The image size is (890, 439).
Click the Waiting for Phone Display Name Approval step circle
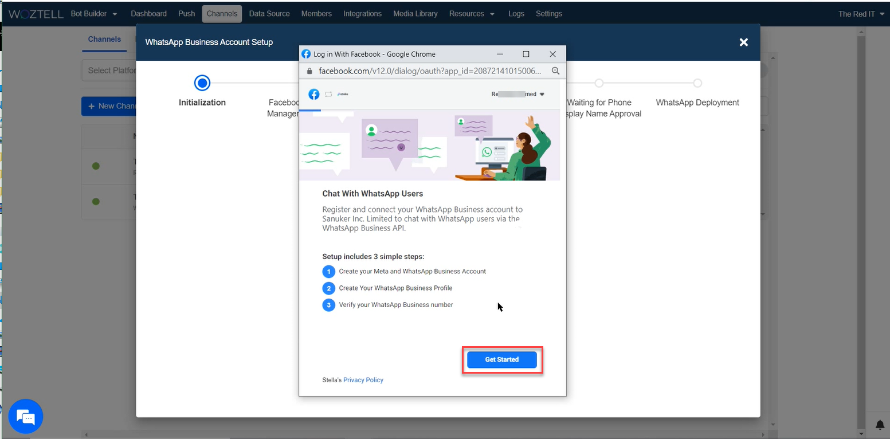599,83
